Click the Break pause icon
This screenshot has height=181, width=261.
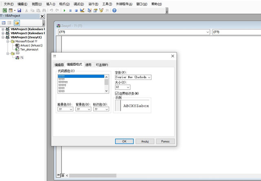pyautogui.click(x=71, y=11)
